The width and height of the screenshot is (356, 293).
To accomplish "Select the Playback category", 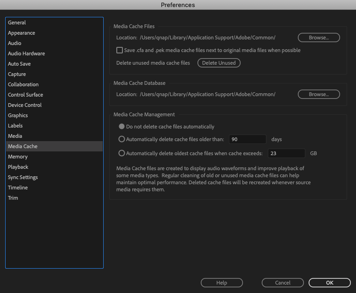I will (x=54, y=167).
